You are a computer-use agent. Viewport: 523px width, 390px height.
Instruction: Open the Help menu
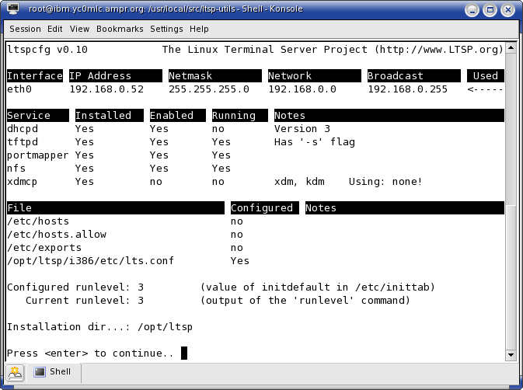(199, 29)
